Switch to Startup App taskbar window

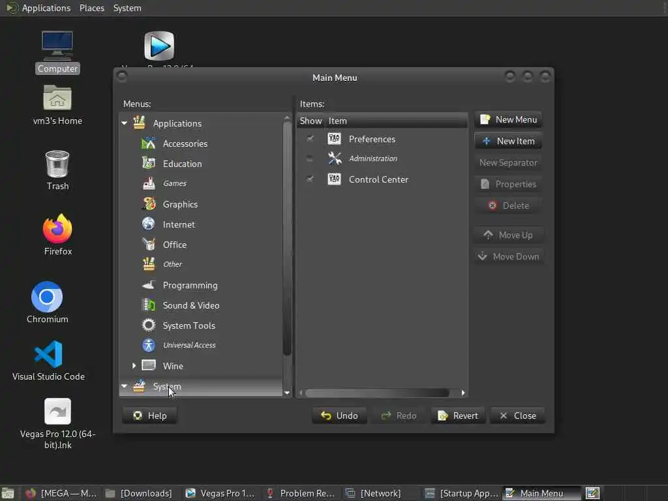point(462,493)
